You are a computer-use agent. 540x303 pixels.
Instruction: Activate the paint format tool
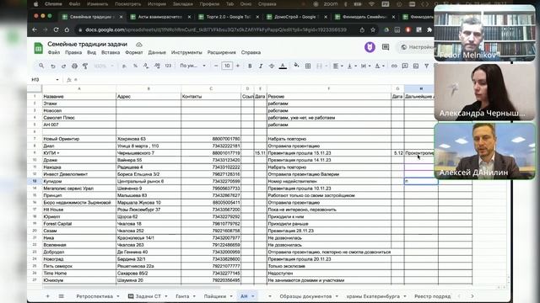pyautogui.click(x=85, y=66)
